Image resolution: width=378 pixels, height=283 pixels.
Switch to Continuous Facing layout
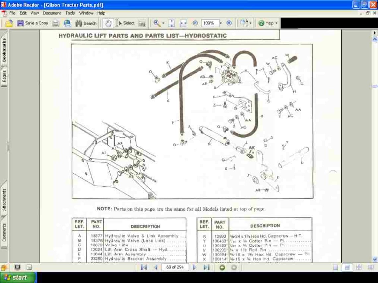click(359, 267)
